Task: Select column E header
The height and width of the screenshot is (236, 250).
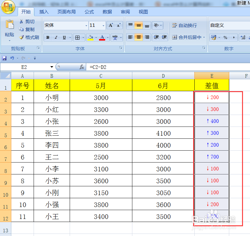Action: point(212,76)
